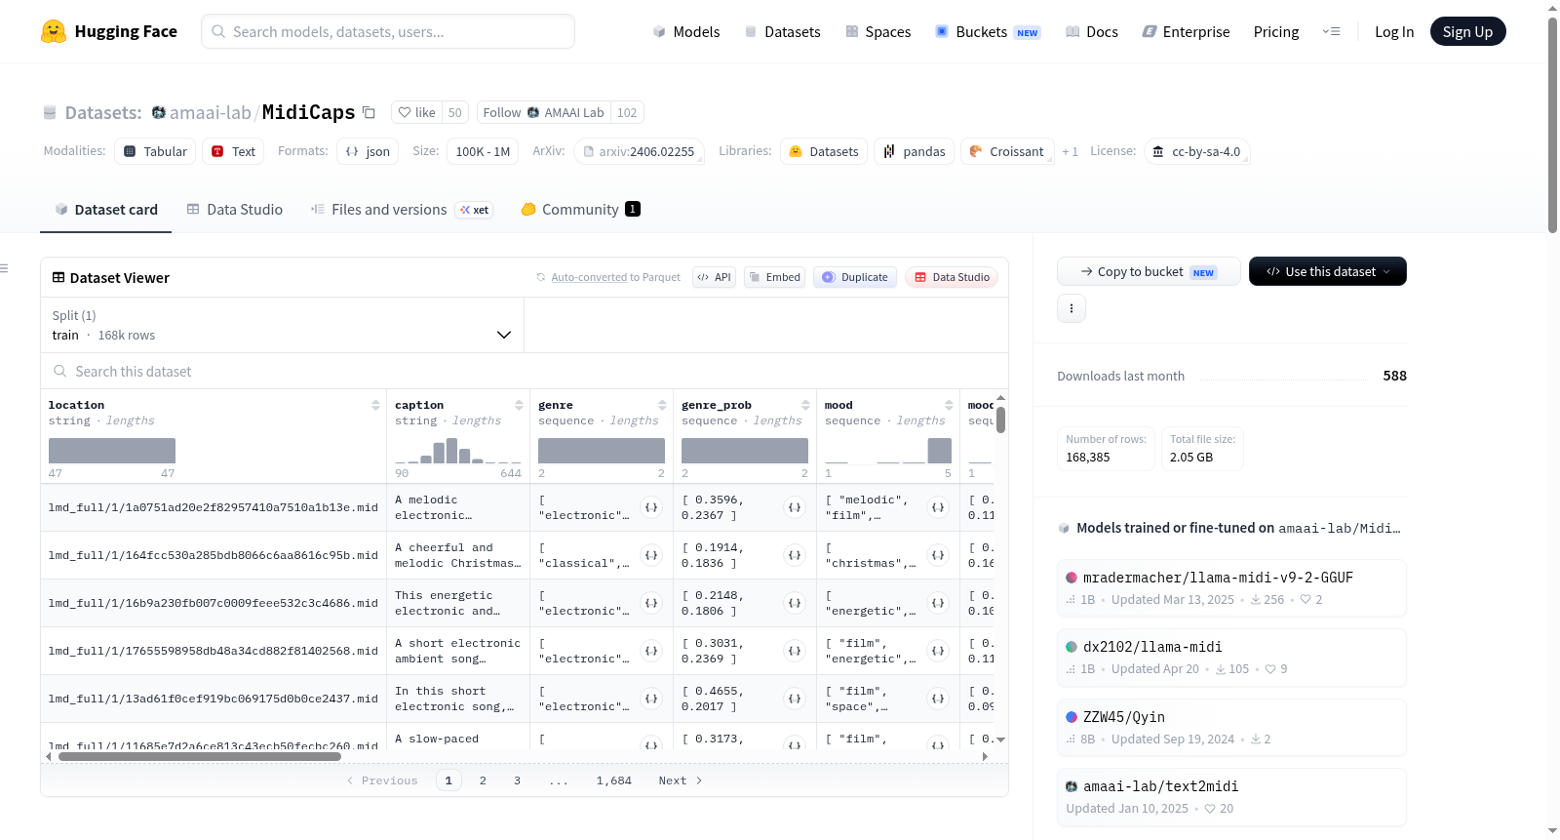Click the search magnifier in dataset search
The height and width of the screenshot is (840, 1560).
(x=60, y=371)
